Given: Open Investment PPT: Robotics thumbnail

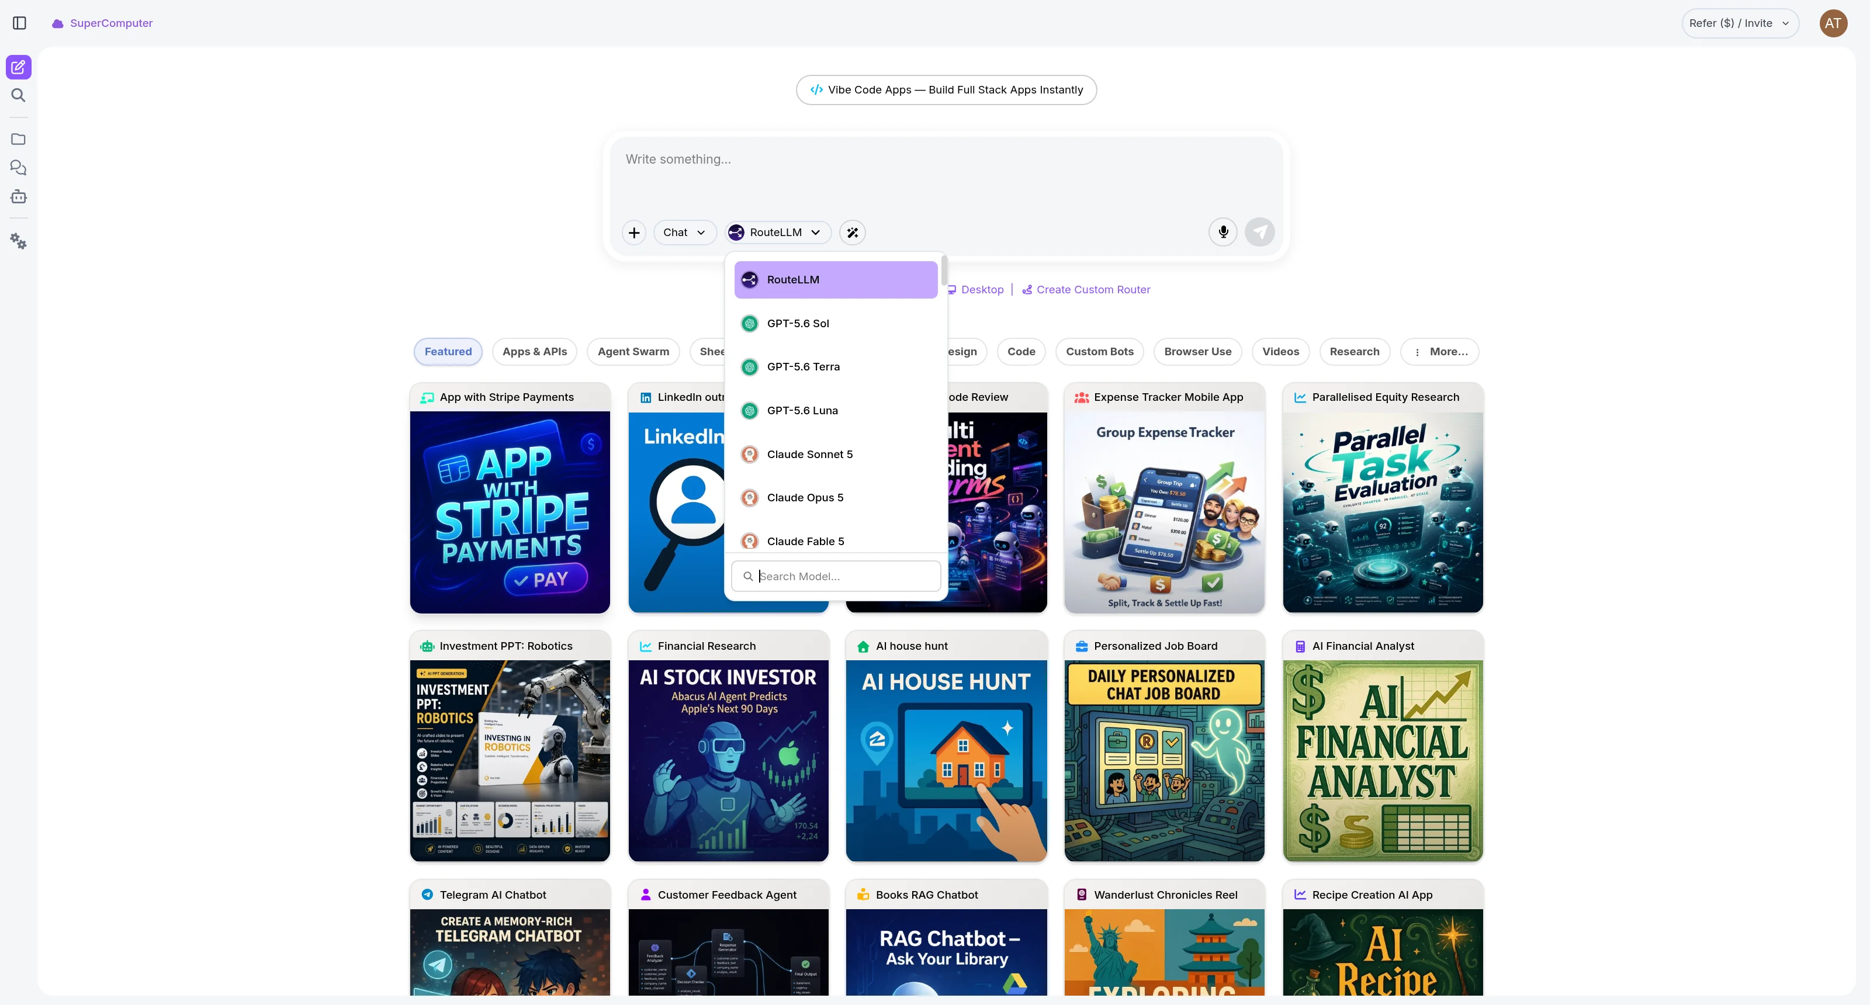Looking at the screenshot, I should tap(510, 761).
